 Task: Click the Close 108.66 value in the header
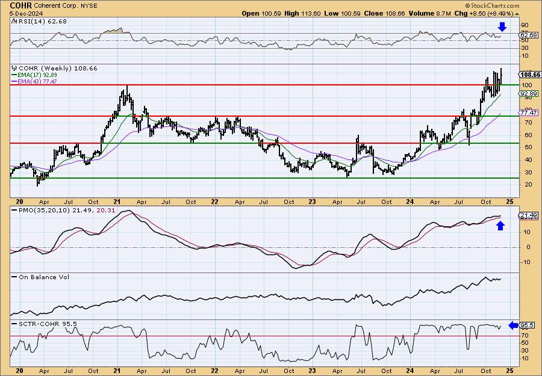click(x=384, y=13)
